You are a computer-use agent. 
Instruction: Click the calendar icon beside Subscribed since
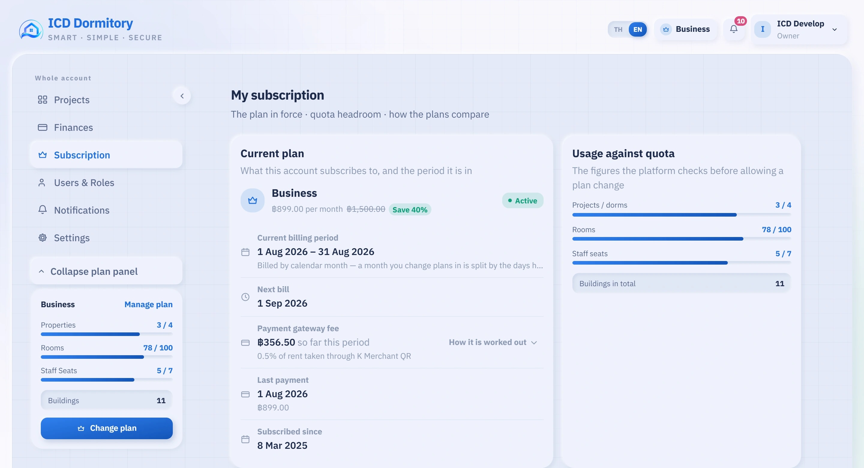[x=245, y=439]
